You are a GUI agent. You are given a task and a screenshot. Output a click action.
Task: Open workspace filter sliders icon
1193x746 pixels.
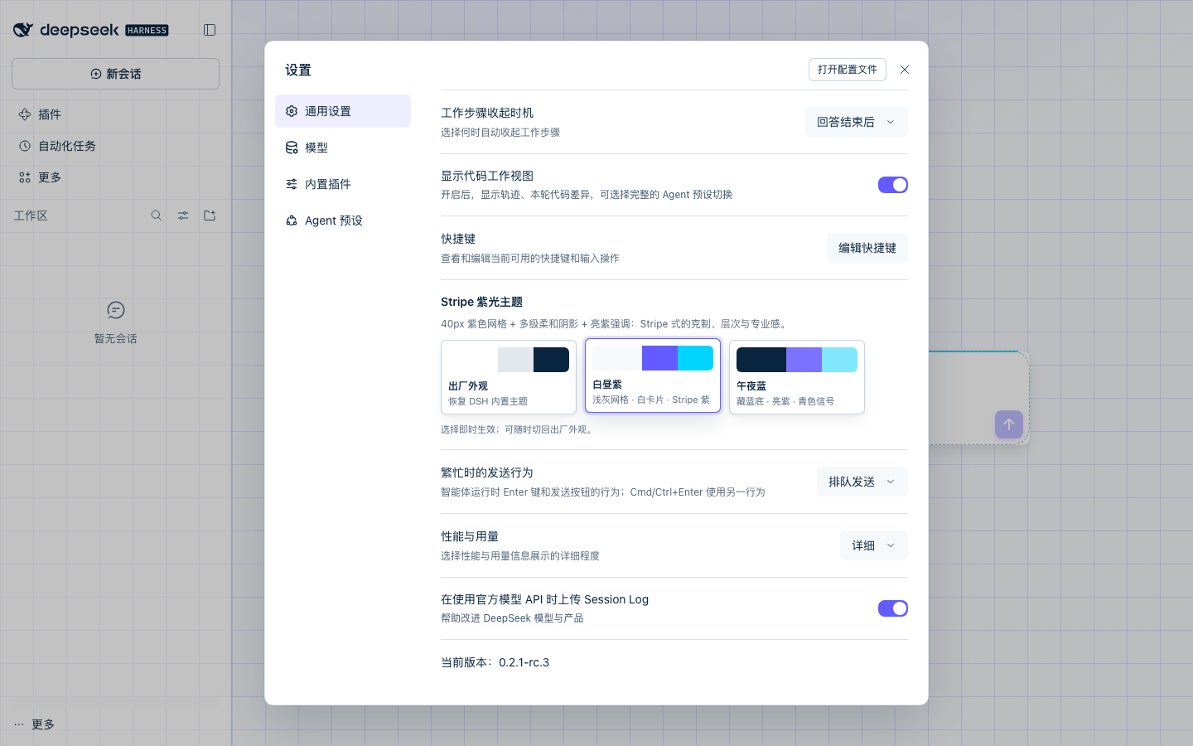(183, 216)
